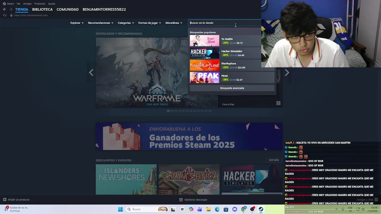The height and width of the screenshot is (214, 381).
Task: Open Chrome from the taskbar
Action: pyautogui.click(x=243, y=209)
